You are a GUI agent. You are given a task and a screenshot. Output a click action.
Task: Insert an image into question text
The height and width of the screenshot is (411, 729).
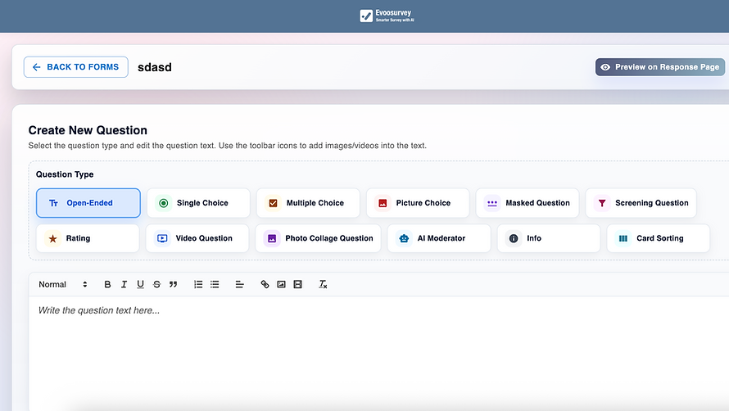click(281, 284)
